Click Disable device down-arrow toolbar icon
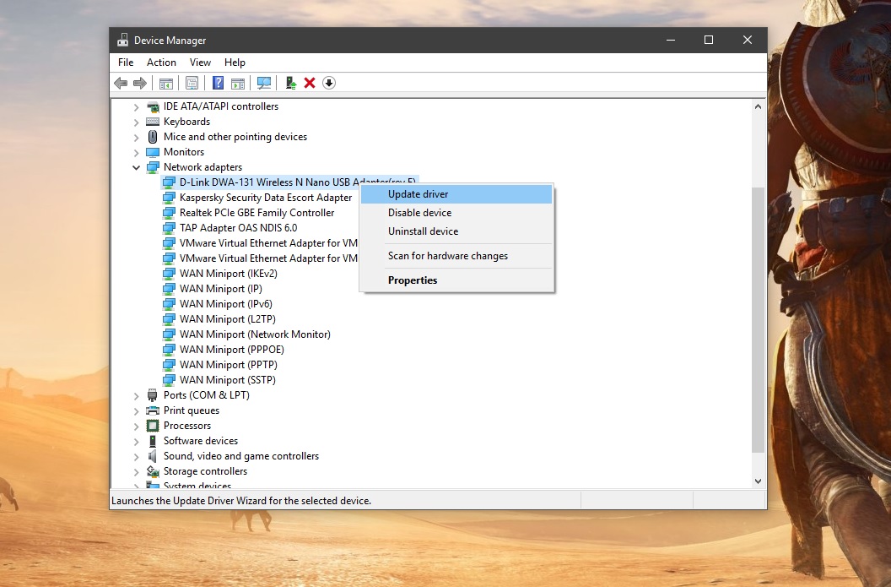Image resolution: width=891 pixels, height=587 pixels. click(329, 83)
